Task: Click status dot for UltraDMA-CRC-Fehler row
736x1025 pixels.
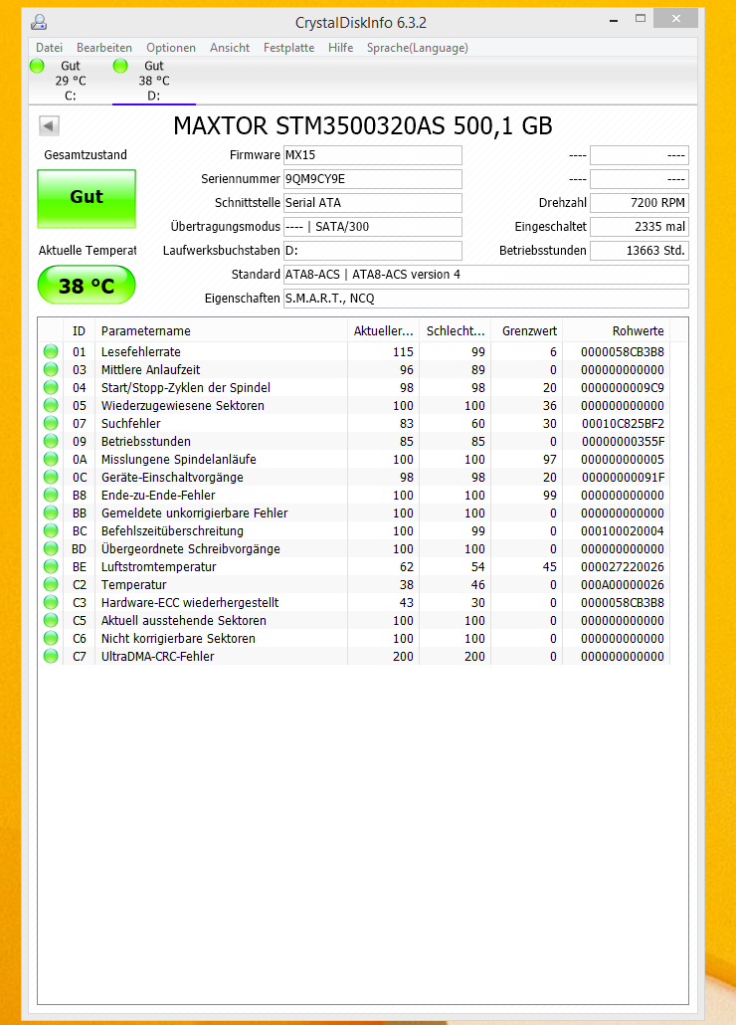Action: [x=51, y=657]
